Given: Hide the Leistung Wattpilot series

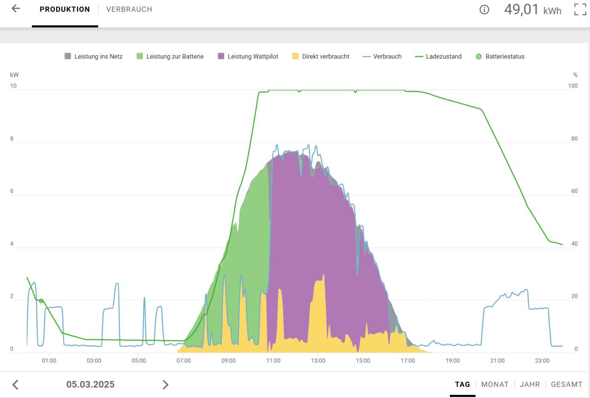Looking at the screenshot, I should click(x=248, y=57).
